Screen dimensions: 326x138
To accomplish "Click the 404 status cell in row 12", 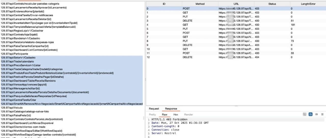I will pyautogui.click(x=257, y=57).
